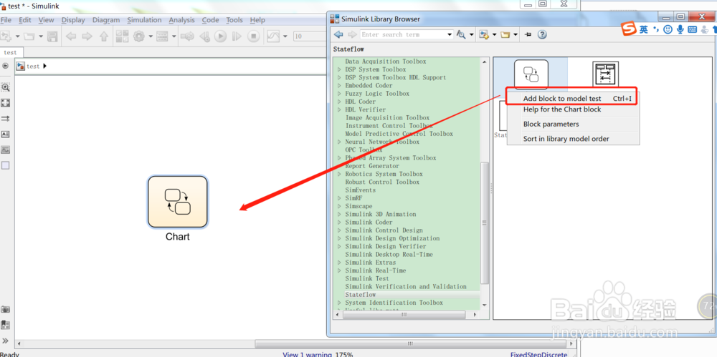This screenshot has height=357, width=717.
Task: Select the Chart block icon in the library pane
Action: (x=531, y=74)
